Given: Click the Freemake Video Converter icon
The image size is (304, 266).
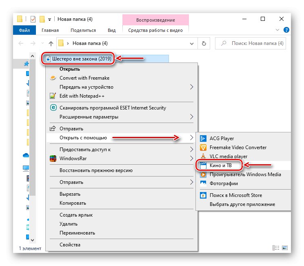Looking at the screenshot, I should [203, 148].
